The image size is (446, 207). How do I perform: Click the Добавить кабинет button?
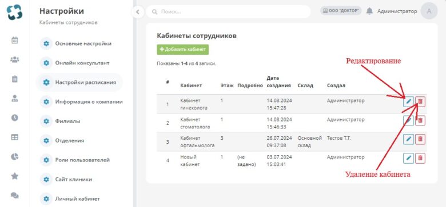[182, 50]
